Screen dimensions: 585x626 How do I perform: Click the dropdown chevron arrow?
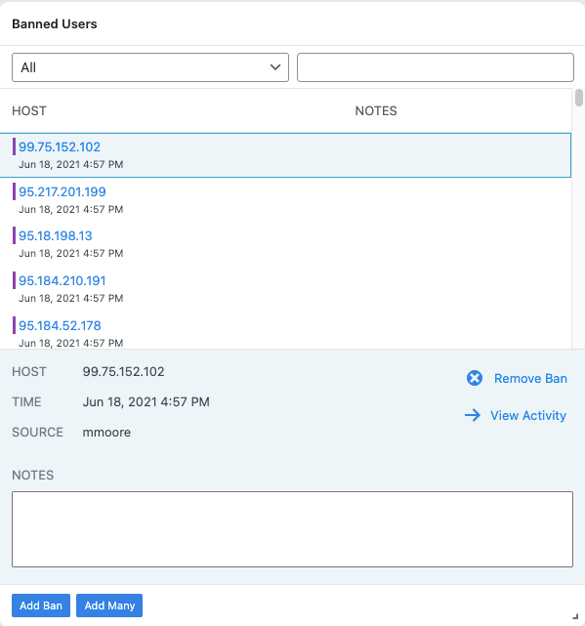[275, 67]
